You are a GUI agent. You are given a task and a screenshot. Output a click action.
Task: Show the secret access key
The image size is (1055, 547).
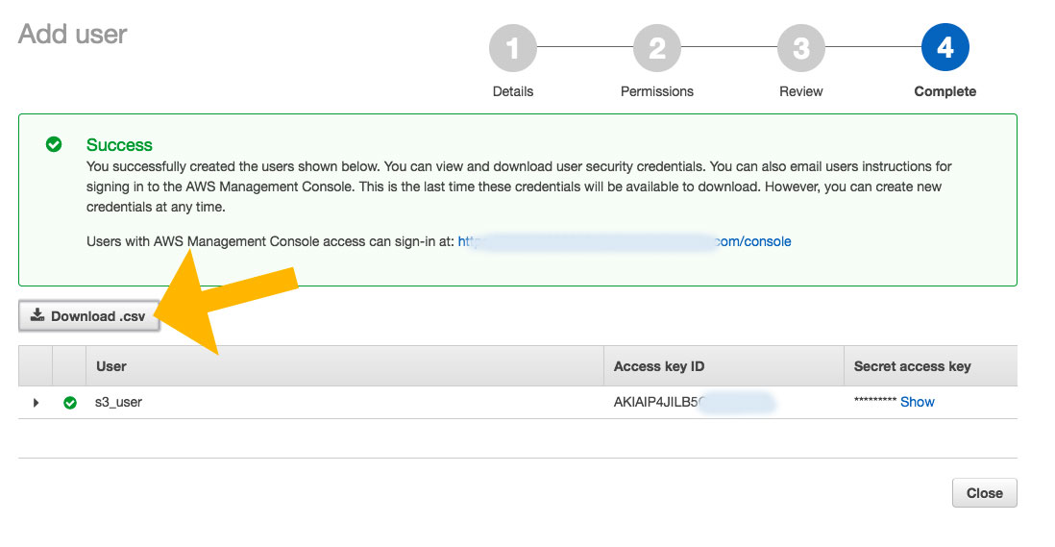[917, 402]
